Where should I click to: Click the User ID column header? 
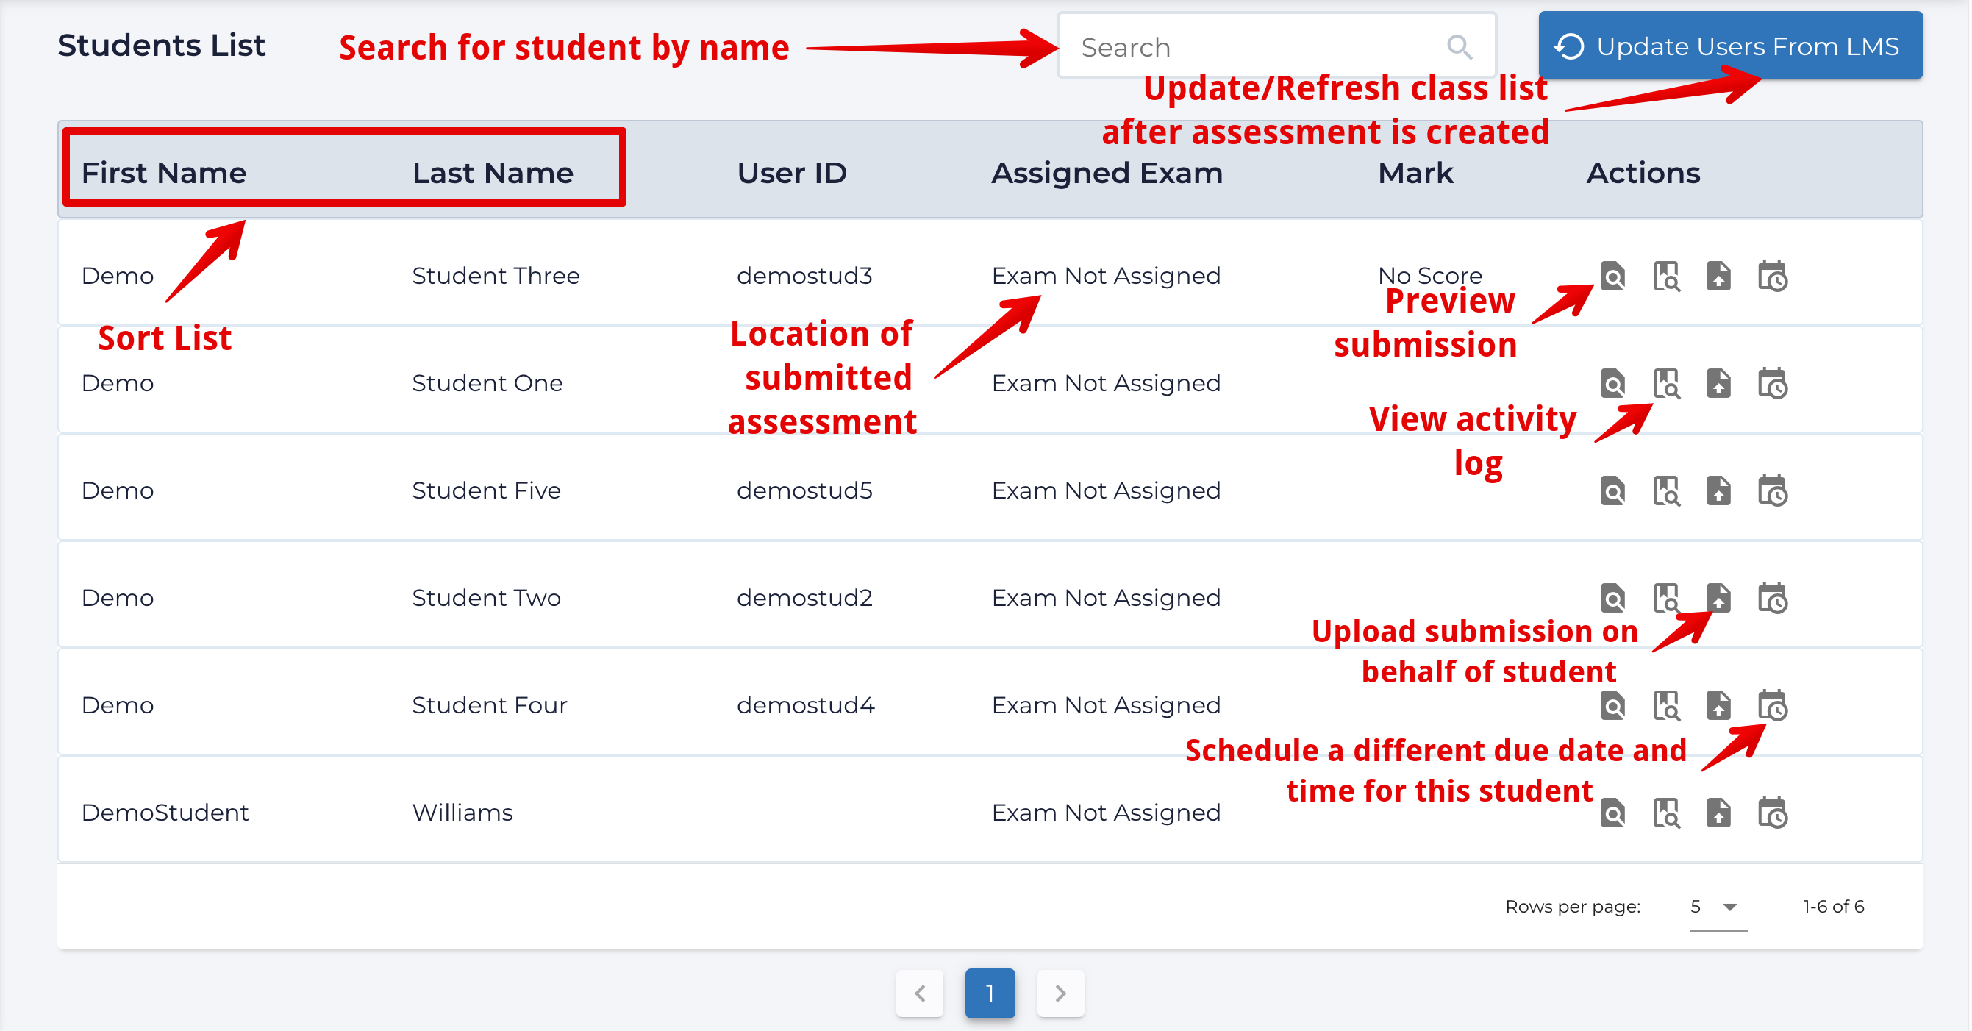(792, 173)
